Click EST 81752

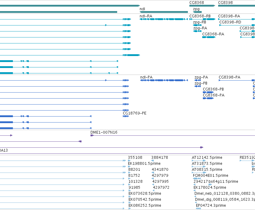pyautogui.click(x=129, y=179)
